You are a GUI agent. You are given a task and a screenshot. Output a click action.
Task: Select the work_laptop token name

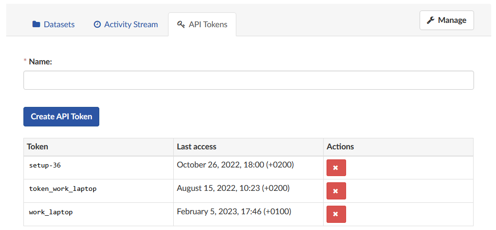pyautogui.click(x=51, y=212)
